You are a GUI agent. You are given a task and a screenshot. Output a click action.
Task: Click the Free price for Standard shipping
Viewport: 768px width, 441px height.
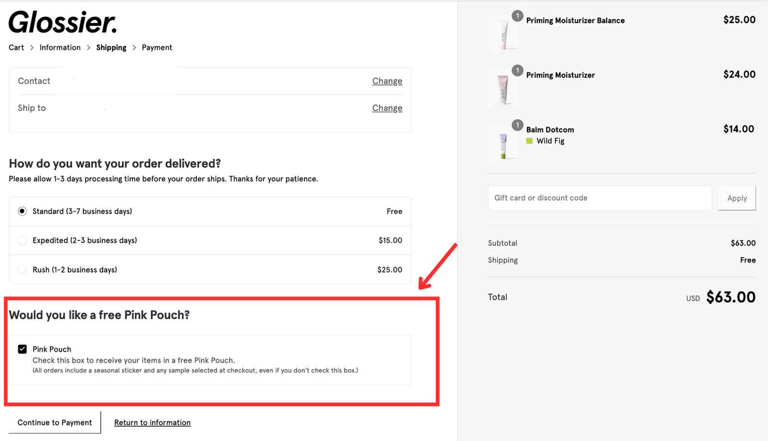pyautogui.click(x=395, y=211)
